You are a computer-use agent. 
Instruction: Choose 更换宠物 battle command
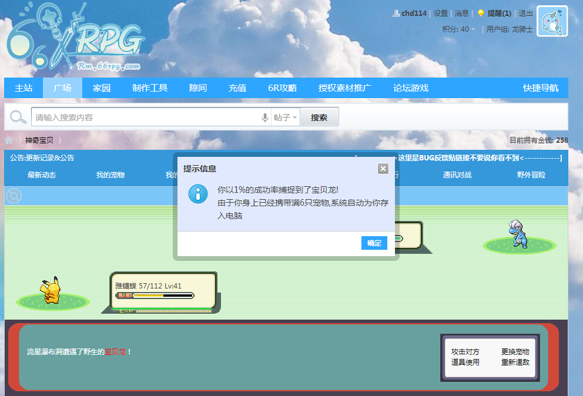tap(515, 351)
